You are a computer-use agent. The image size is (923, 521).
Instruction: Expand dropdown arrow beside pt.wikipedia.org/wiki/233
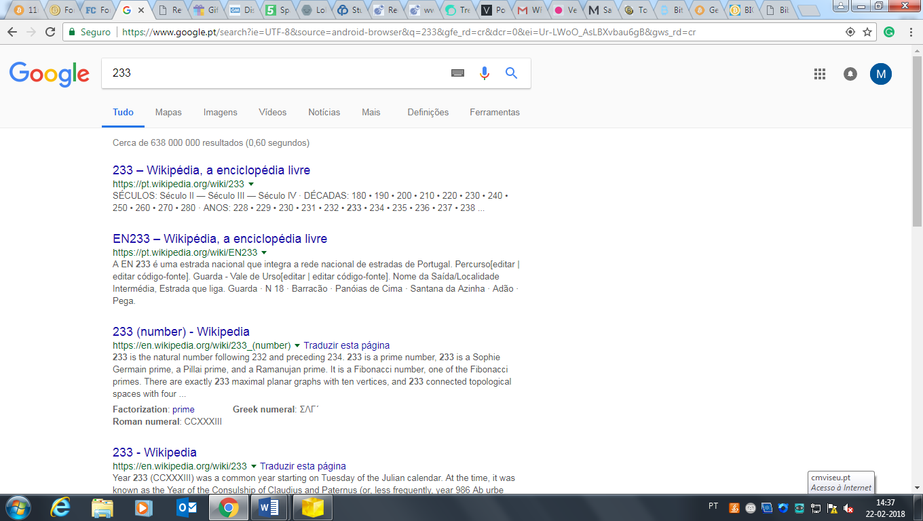[x=251, y=184]
